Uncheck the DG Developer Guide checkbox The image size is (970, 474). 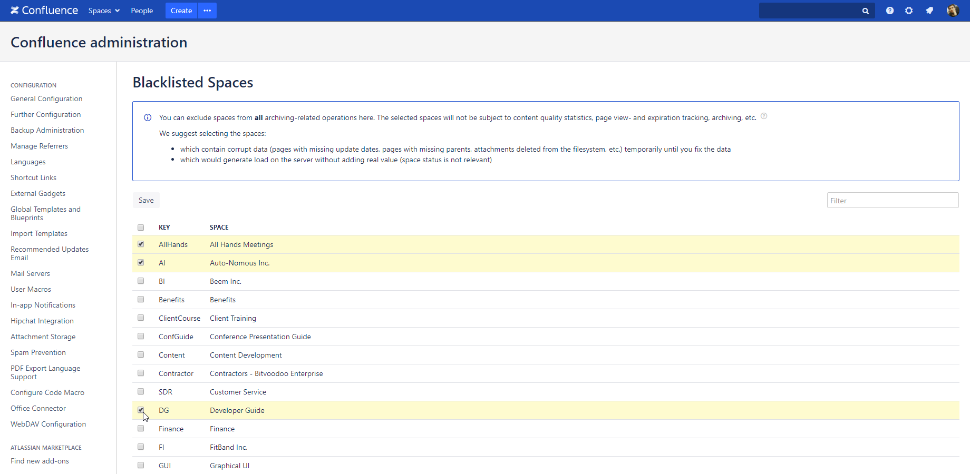pos(141,410)
